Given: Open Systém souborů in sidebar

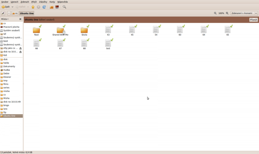Looking at the screenshot, I should [x=12, y=31].
